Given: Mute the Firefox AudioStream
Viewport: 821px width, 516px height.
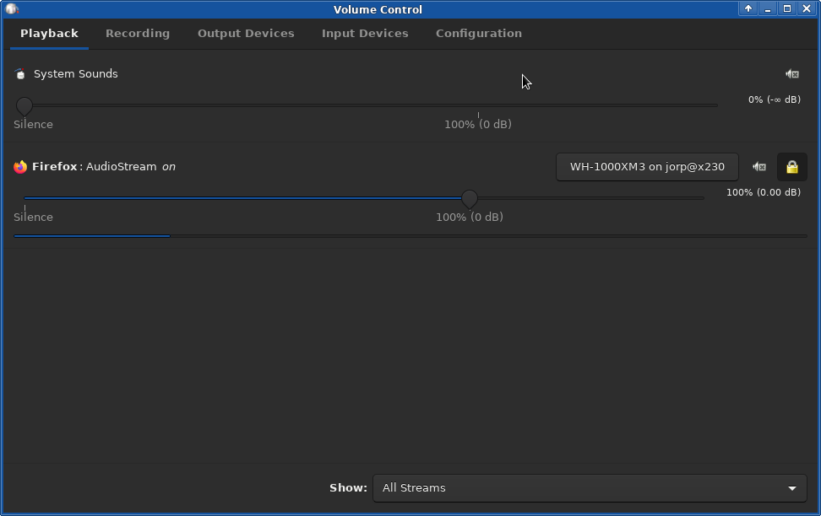Looking at the screenshot, I should (x=759, y=167).
